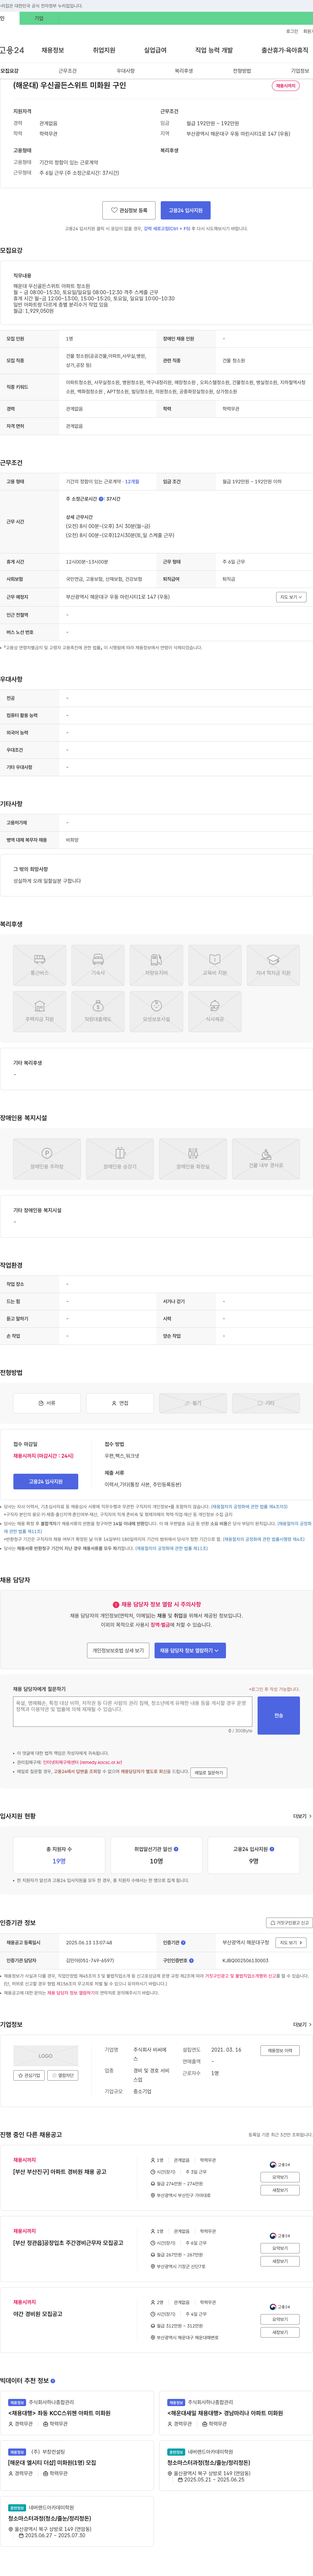
Task: Click the 기타 screening method box
Action: point(266,1403)
